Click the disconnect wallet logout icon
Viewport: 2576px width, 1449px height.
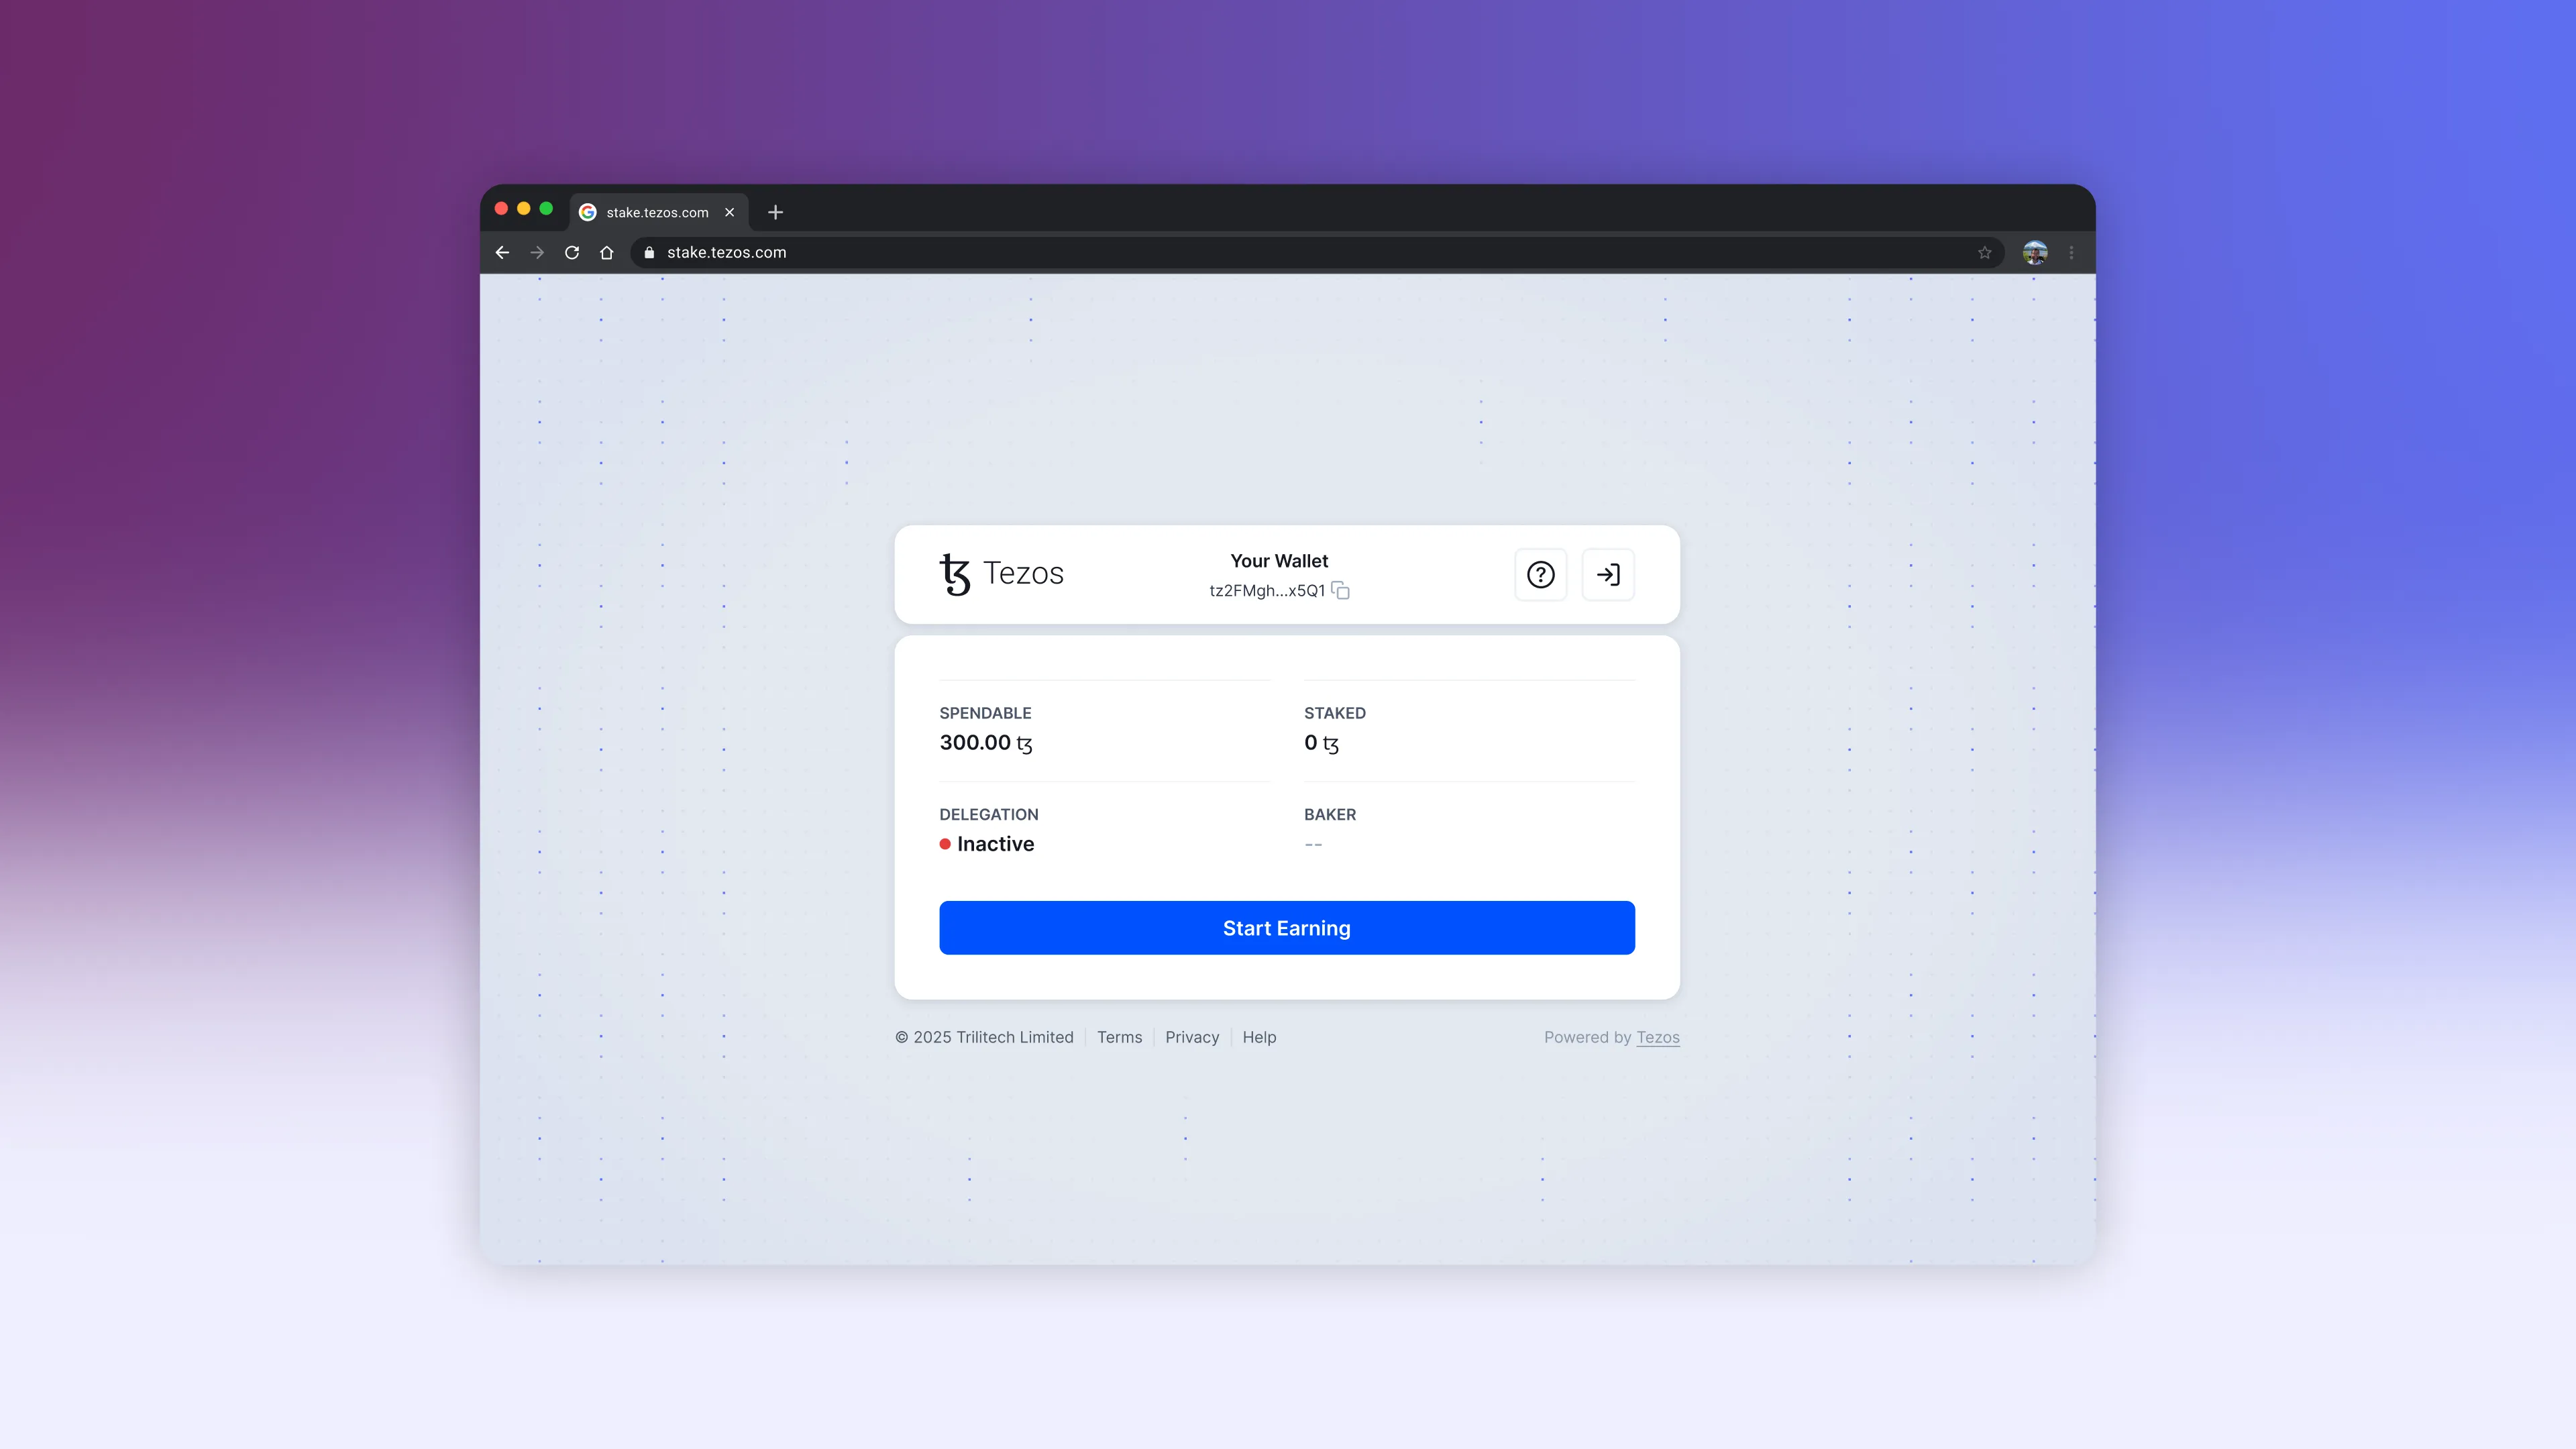click(1608, 575)
